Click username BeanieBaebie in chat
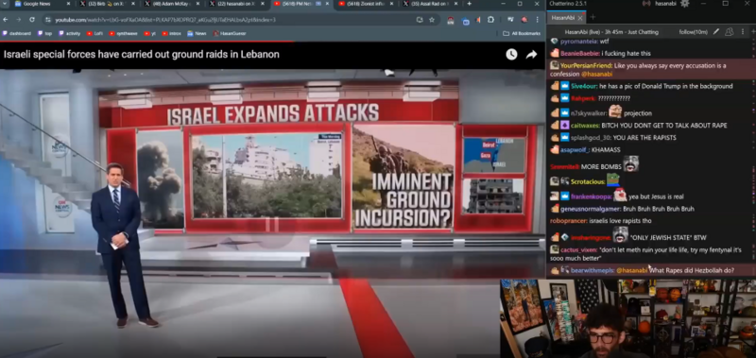 pos(580,53)
